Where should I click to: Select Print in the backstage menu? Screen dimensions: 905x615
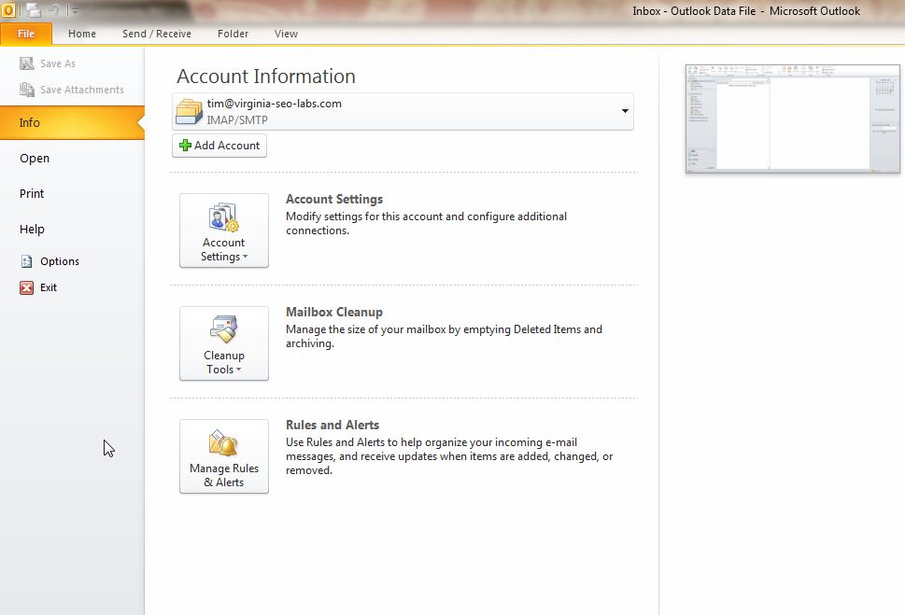32,193
